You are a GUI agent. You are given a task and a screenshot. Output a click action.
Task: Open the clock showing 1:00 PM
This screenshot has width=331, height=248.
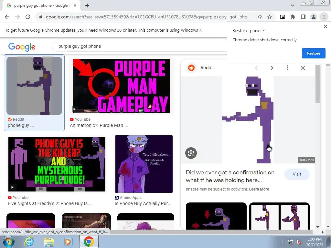click(x=315, y=242)
